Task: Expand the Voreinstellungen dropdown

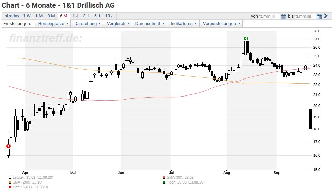Action: pyautogui.click(x=221, y=24)
